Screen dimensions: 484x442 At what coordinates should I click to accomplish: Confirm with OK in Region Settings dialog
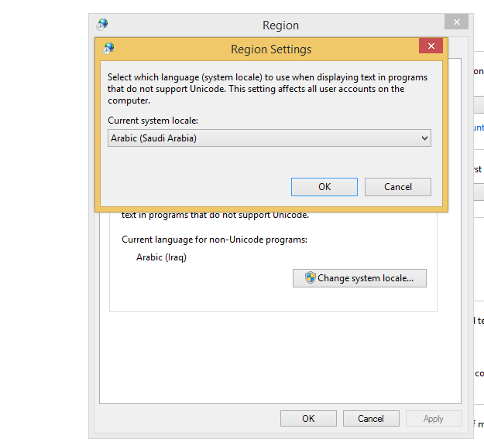pos(324,187)
